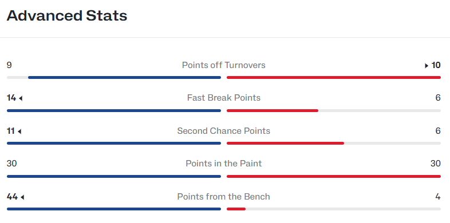This screenshot has width=450, height=223.
Task: Click the arrow beside Points off Turnovers 10
Action: [427, 66]
